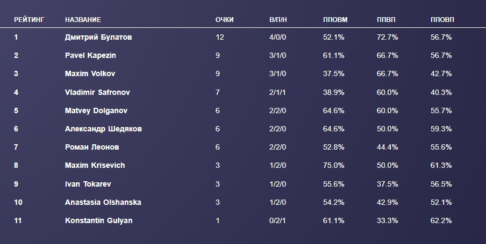The height and width of the screenshot is (244, 486).
Task: Click on Vladimir Safronov's name
Action: [x=97, y=92]
